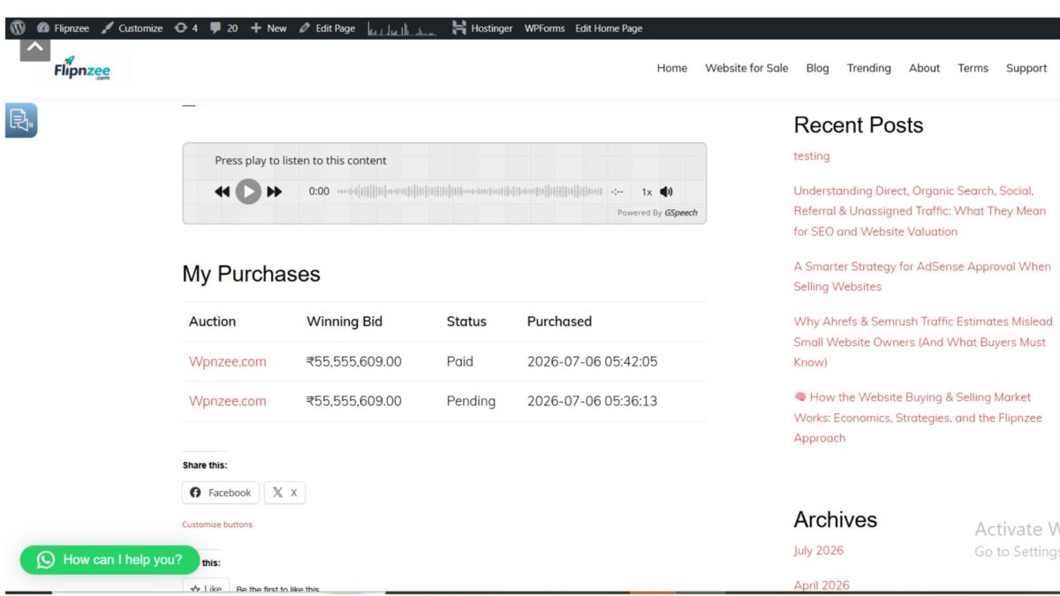The width and height of the screenshot is (1060, 596).
Task: Open A Smarter Strategy for AdSense Approval post
Action: pyautogui.click(x=922, y=276)
